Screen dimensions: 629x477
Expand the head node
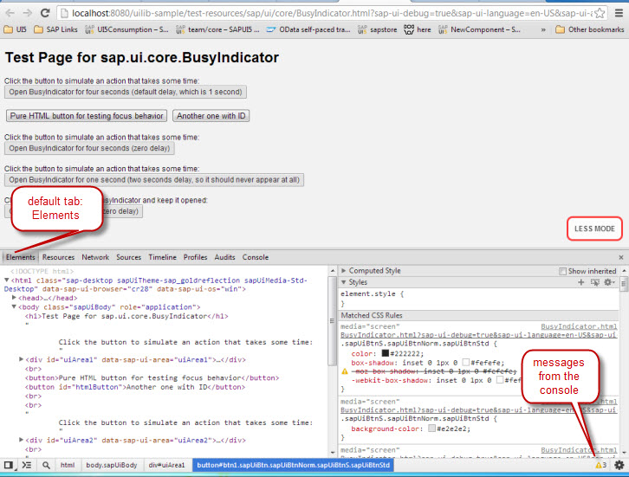pos(14,298)
